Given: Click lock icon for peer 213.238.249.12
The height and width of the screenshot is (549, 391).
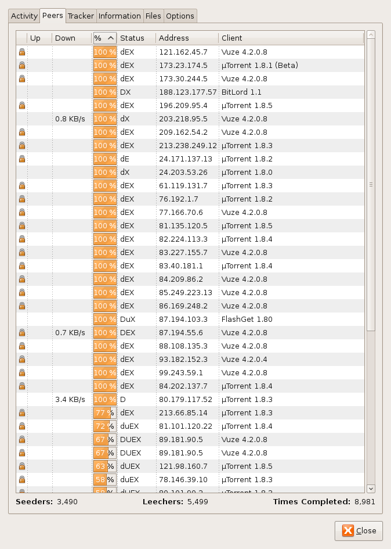Looking at the screenshot, I should click(x=22, y=146).
